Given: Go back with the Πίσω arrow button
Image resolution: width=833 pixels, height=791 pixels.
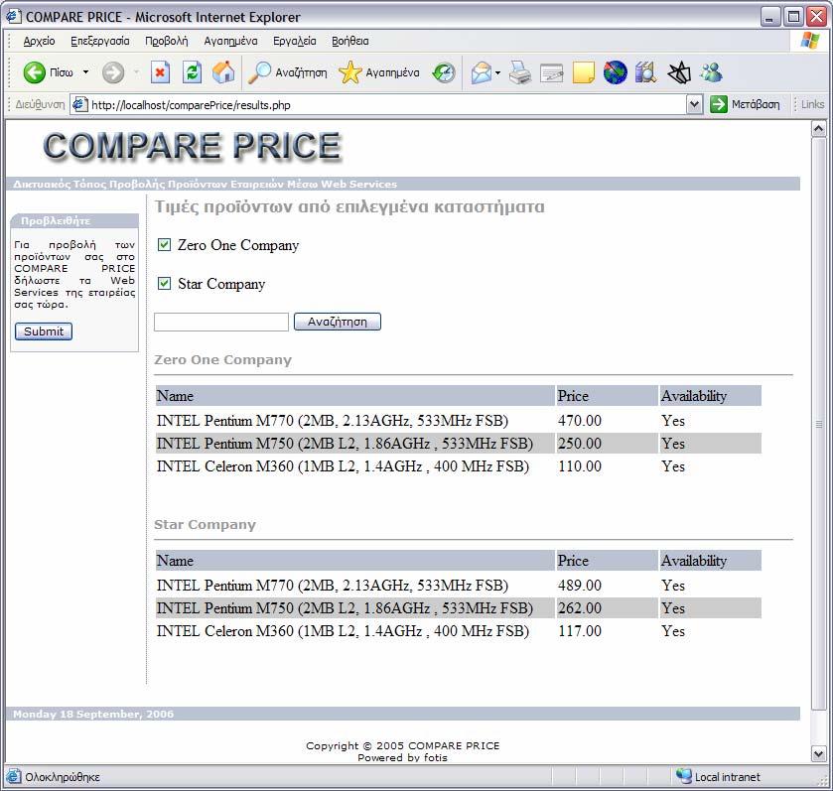Looking at the screenshot, I should tap(48, 72).
